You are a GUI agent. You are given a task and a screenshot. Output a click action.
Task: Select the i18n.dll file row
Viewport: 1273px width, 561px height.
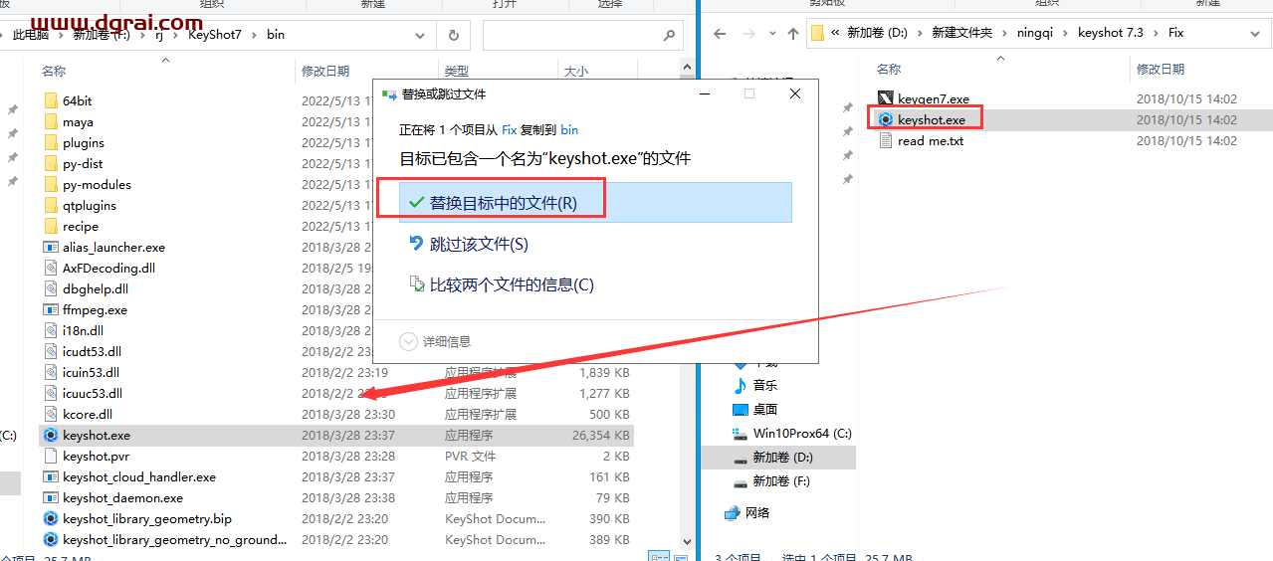tap(336, 330)
